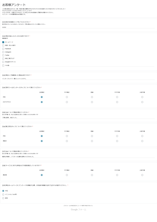Select 普通 for Q8 満足度 row
This screenshot has width=157, height=222.
(x=92, y=175)
